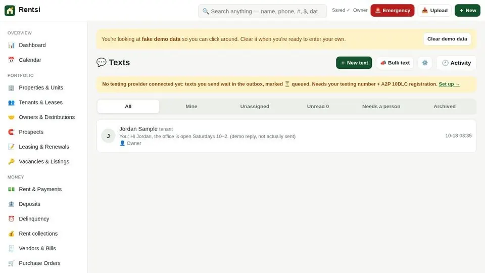Open Calendar via its calendar icon

click(x=11, y=60)
